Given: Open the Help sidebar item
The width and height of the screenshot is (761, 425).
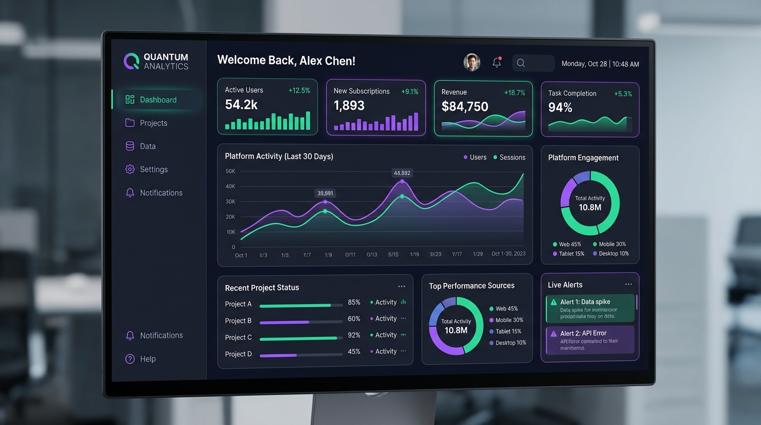Looking at the screenshot, I should [x=140, y=359].
